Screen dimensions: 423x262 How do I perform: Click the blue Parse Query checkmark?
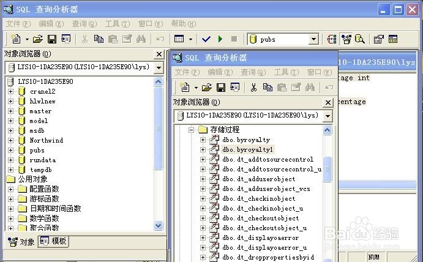point(206,39)
